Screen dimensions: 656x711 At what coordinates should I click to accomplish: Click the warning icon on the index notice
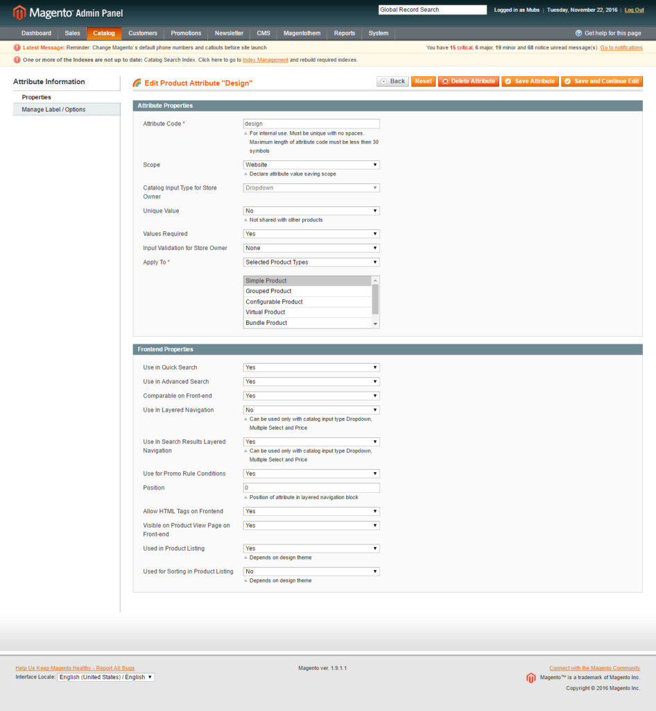[x=15, y=60]
